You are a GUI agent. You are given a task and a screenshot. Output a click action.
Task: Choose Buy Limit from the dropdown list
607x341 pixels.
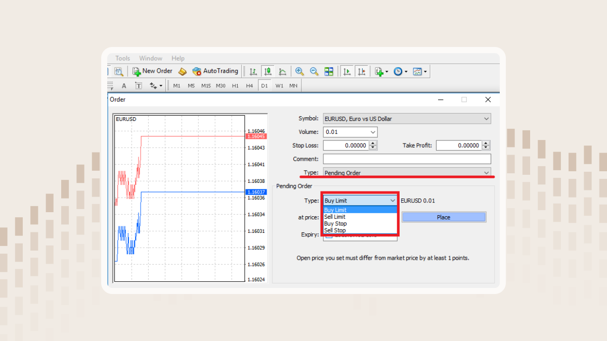point(360,210)
